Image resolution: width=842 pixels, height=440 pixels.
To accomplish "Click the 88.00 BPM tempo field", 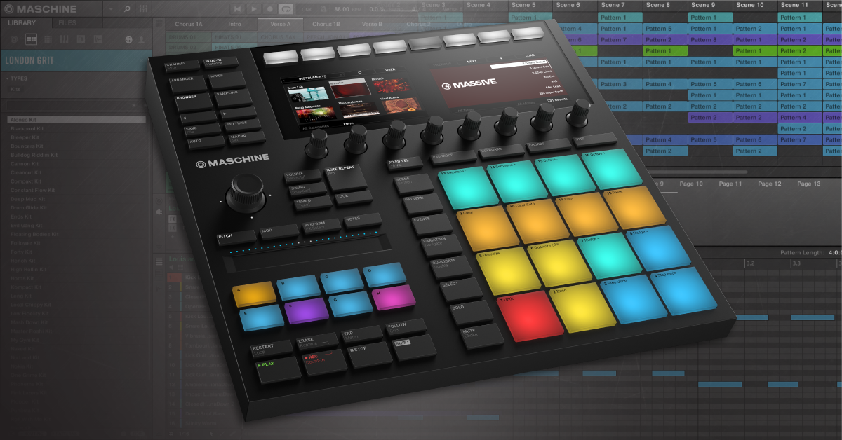I will (x=342, y=9).
